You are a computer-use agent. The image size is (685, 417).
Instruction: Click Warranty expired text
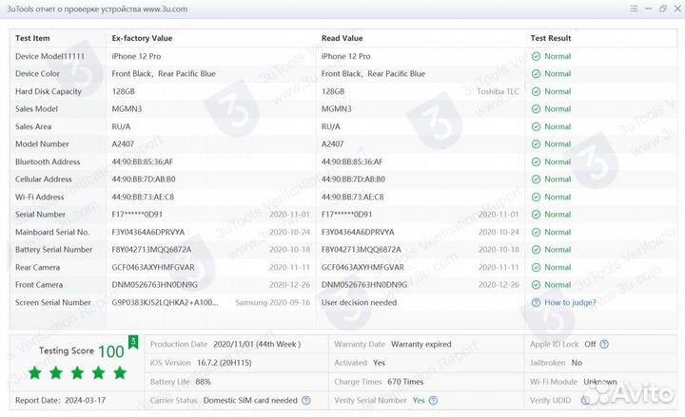(421, 344)
